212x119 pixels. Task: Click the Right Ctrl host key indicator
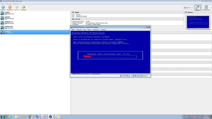coord(145,76)
